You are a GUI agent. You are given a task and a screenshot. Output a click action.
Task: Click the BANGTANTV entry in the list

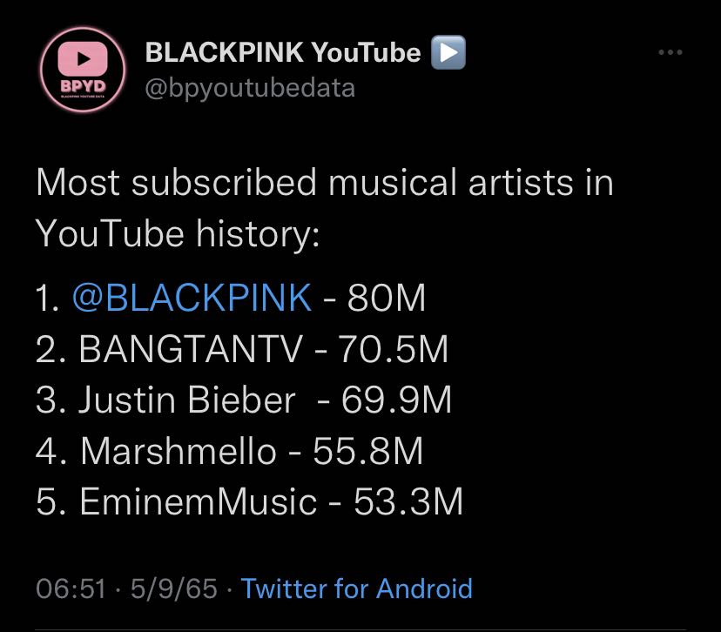191,349
